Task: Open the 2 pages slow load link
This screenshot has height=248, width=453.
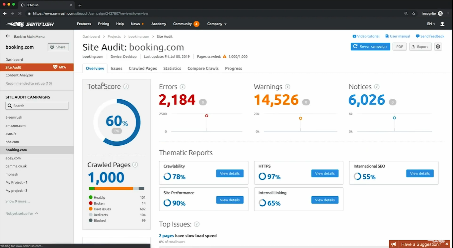Action: [x=166, y=236]
